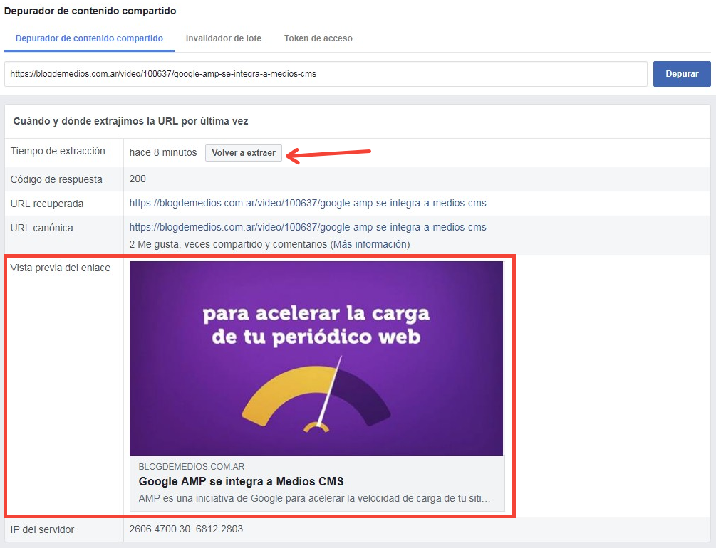Viewport: 716px width, 548px height.
Task: Click the blue Depurar button
Action: [x=682, y=74]
